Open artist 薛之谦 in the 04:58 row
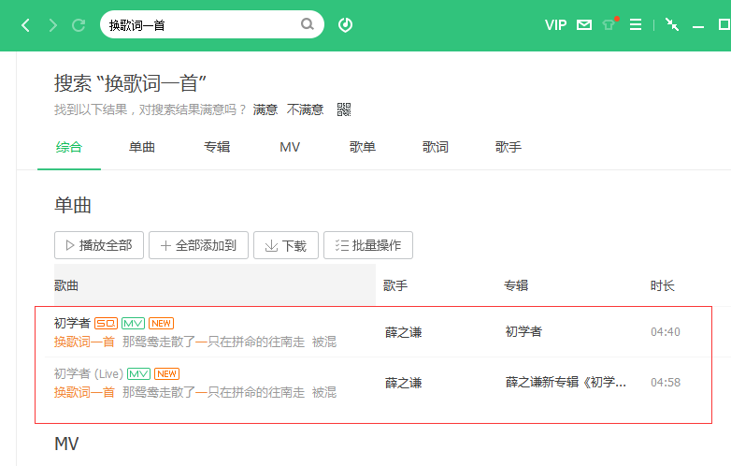Screen dimensions: 731x466 click(403, 383)
